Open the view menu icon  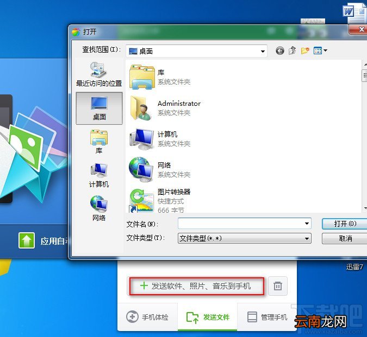(x=320, y=50)
